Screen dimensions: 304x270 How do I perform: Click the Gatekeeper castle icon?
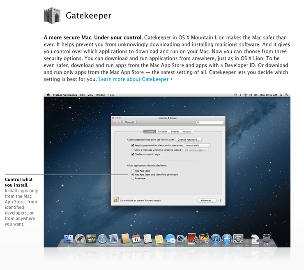click(52, 16)
